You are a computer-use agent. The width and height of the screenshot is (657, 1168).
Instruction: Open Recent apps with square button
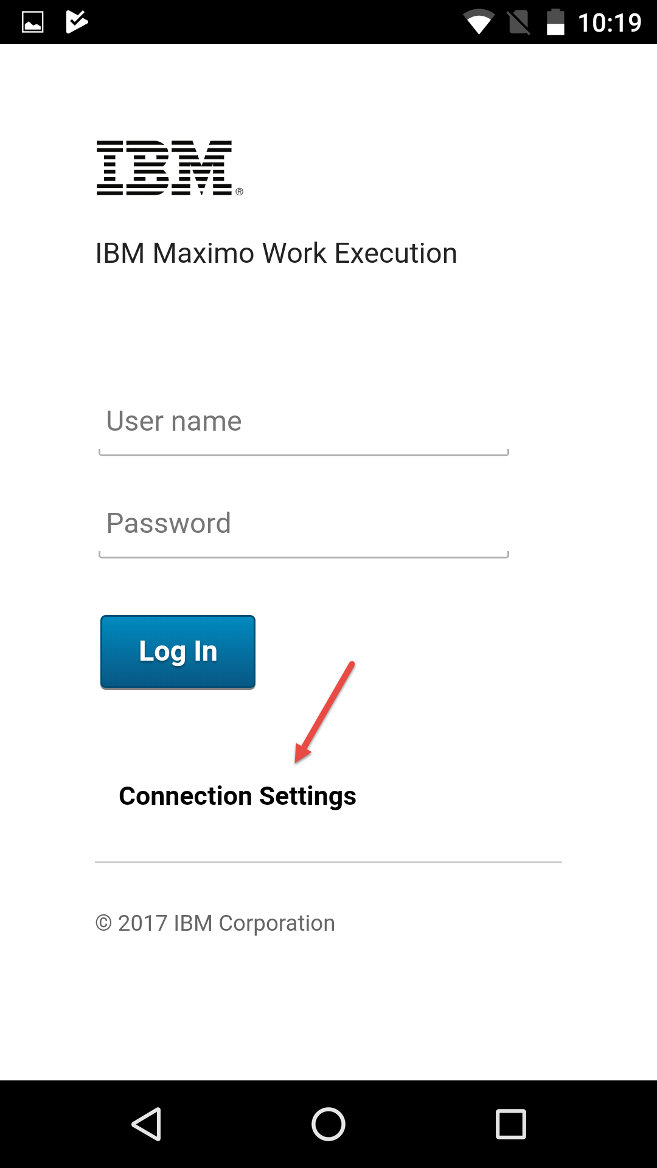[511, 1124]
